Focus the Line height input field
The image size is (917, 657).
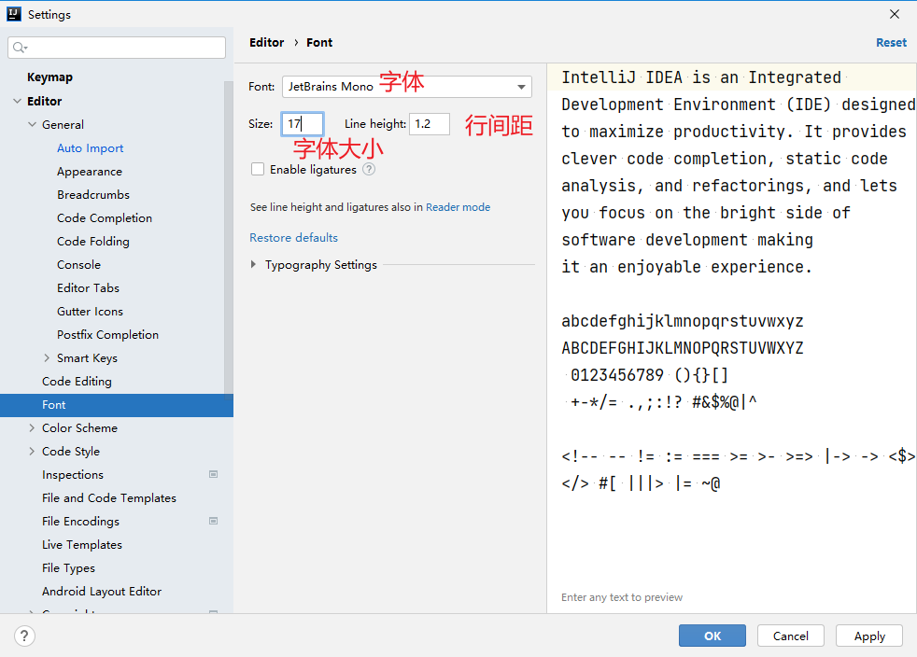(430, 124)
